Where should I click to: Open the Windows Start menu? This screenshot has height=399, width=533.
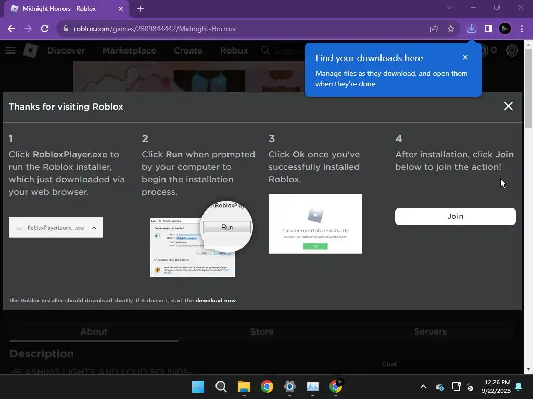coord(198,387)
